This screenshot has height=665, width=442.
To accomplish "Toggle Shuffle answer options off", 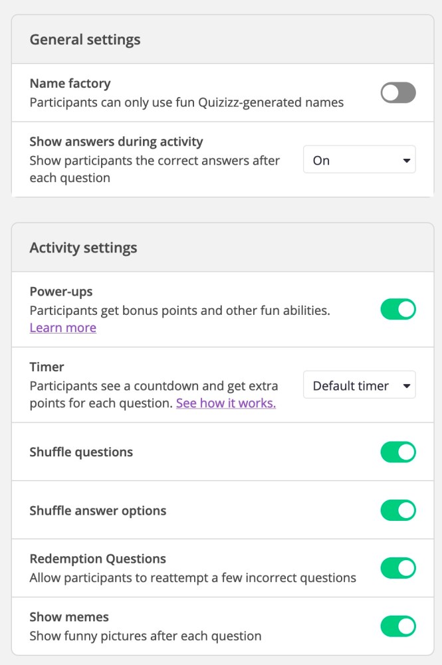I will coord(398,510).
